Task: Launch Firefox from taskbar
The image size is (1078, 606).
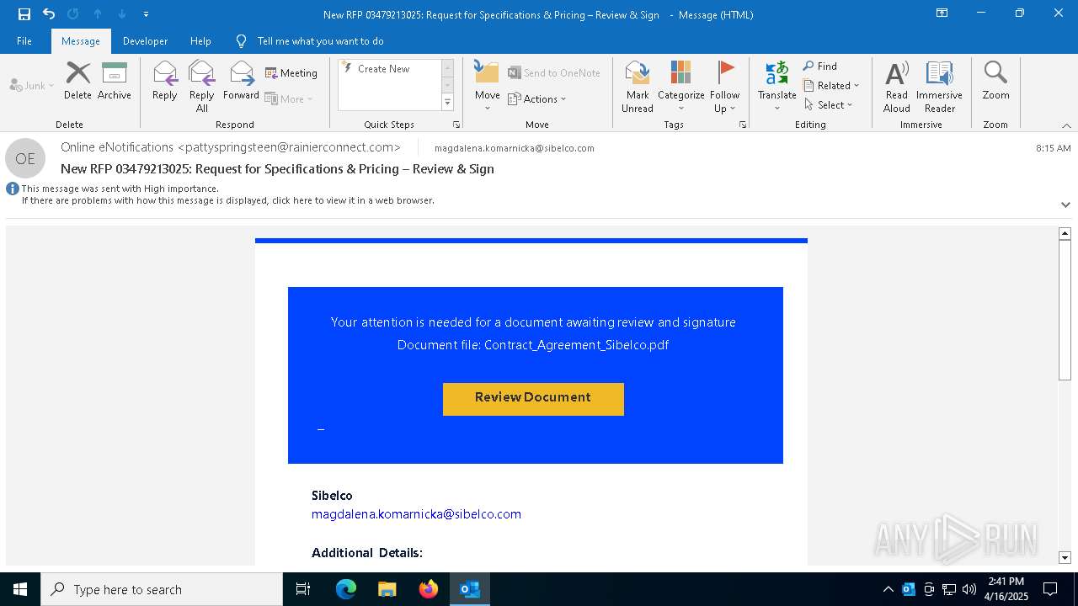Action: 429,589
